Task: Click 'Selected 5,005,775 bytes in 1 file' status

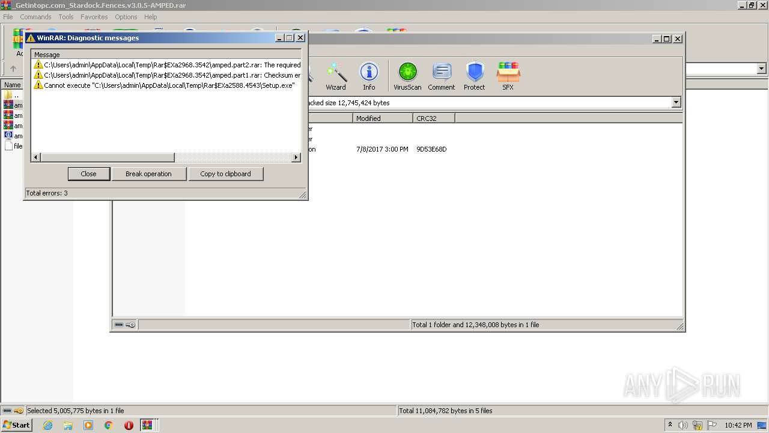Action: tap(76, 411)
